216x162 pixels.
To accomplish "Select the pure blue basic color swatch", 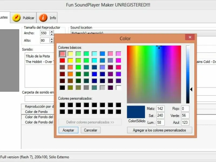I will (x=94, y=74).
